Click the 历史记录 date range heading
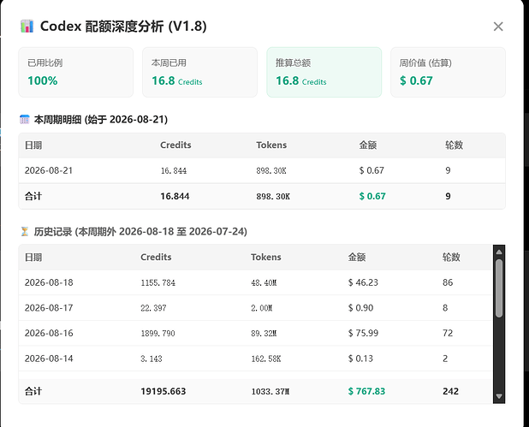 coord(140,231)
